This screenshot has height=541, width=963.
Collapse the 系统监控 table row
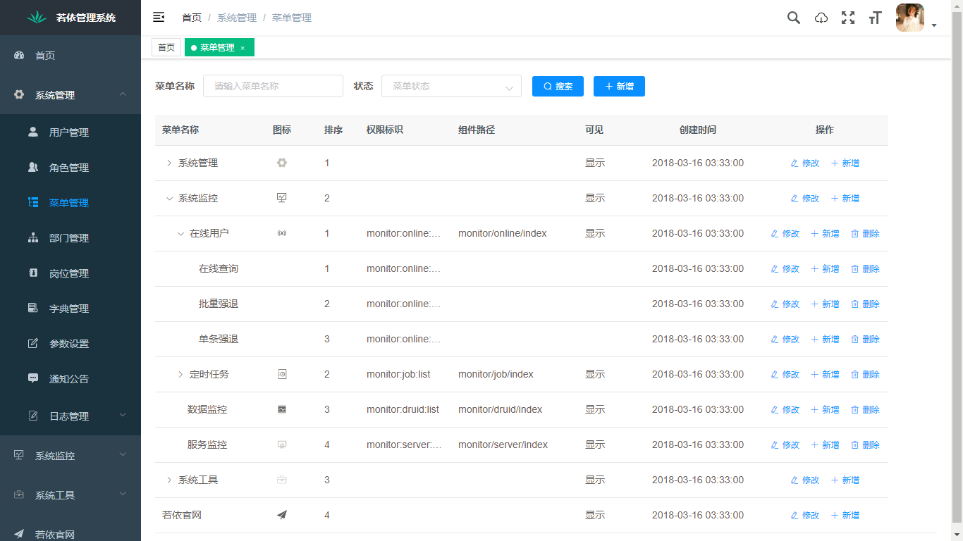tap(169, 198)
